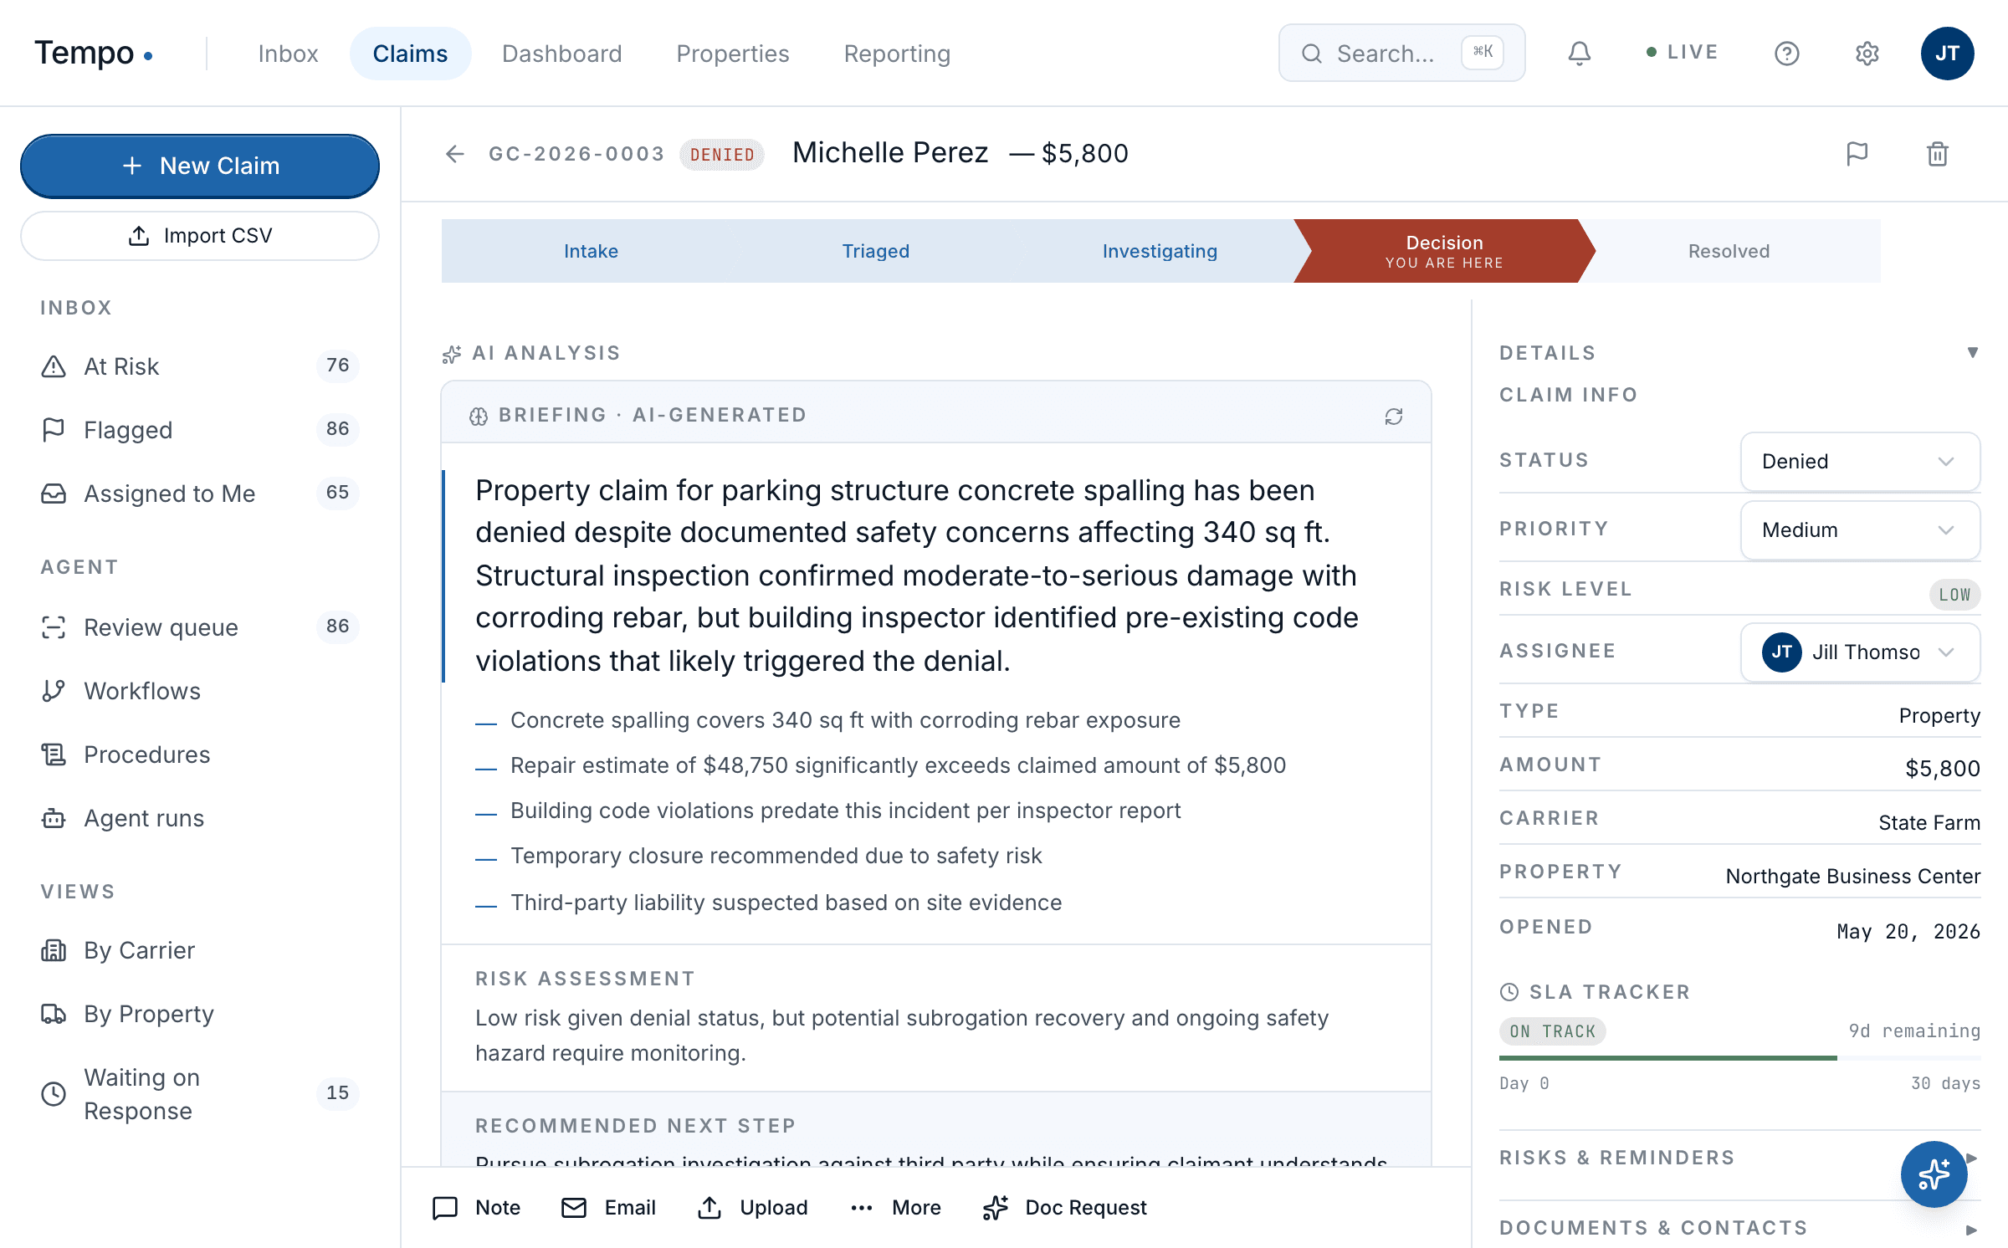This screenshot has width=2008, height=1248.
Task: Expand the Risks & Reminders section
Action: [1739, 1158]
